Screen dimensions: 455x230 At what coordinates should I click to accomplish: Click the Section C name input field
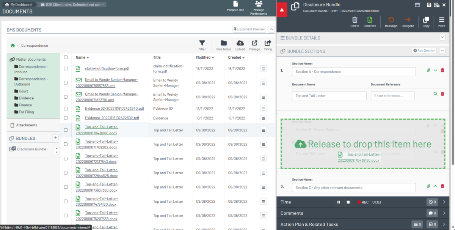coord(353,187)
